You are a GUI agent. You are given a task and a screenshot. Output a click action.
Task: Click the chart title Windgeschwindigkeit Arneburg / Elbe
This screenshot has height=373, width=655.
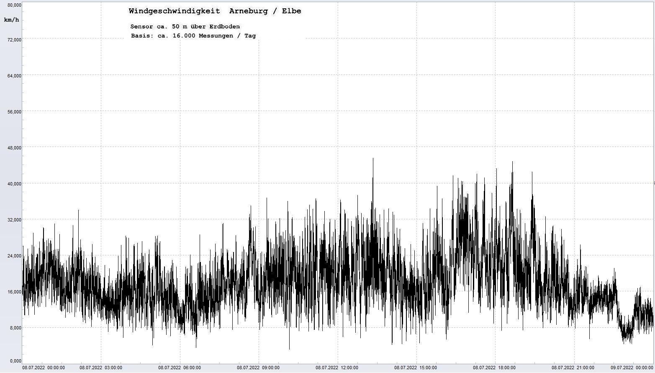[215, 11]
